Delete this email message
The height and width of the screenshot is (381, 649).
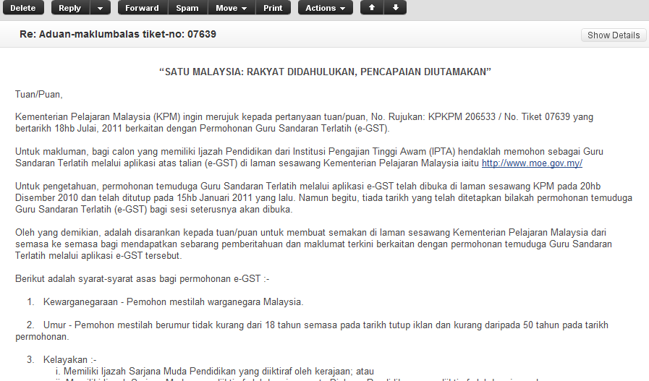pyautogui.click(x=23, y=8)
